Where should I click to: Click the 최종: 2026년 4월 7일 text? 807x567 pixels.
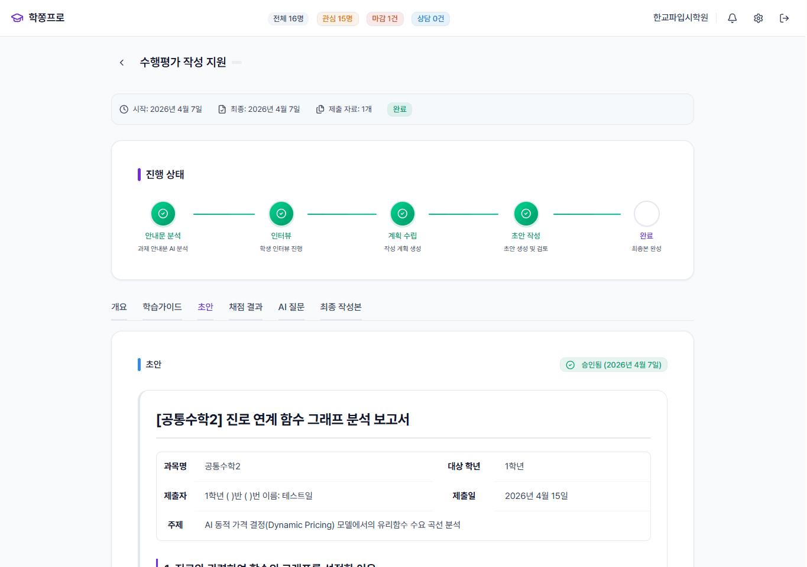(265, 109)
